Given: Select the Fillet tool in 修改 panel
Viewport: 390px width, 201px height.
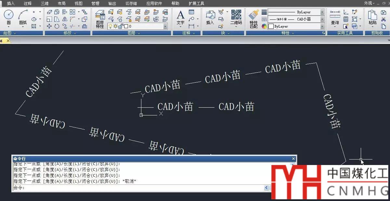Looking at the screenshot, I should [x=72, y=19].
